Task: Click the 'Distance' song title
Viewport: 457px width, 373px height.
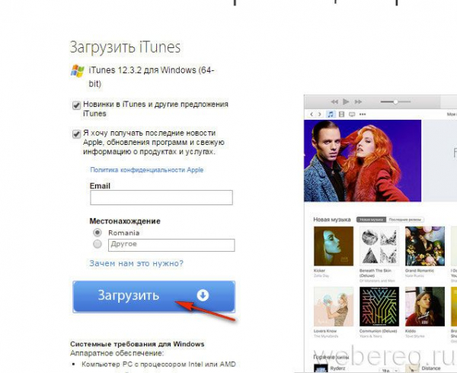Action: coord(431,368)
